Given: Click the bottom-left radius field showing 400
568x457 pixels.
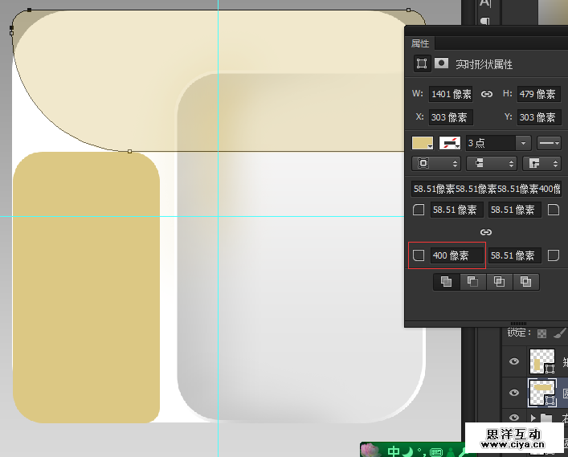Looking at the screenshot, I should click(x=456, y=255).
